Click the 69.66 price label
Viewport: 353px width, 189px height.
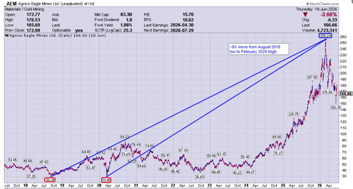pos(113,149)
